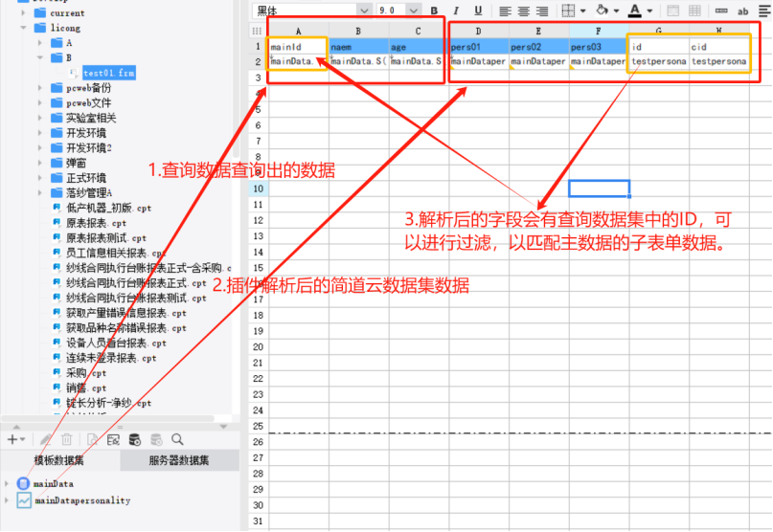Click the edit dataset pencil icon

[45, 439]
